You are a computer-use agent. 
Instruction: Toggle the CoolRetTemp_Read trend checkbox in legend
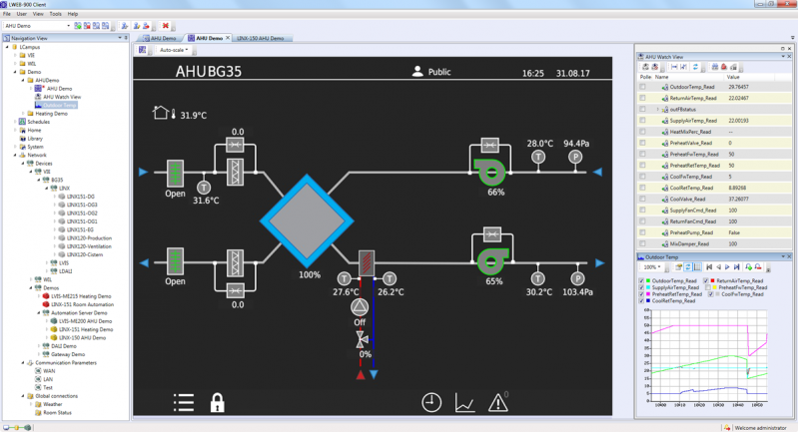(x=642, y=302)
